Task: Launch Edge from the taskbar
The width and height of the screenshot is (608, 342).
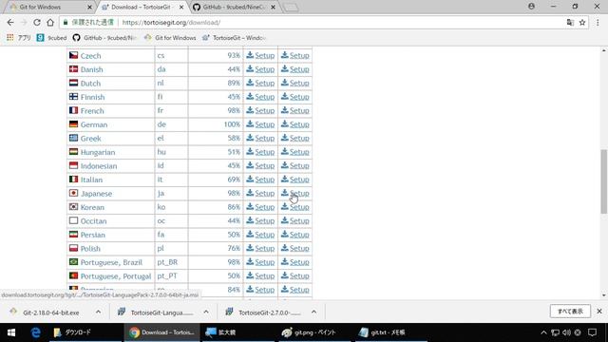Action: pos(36,332)
